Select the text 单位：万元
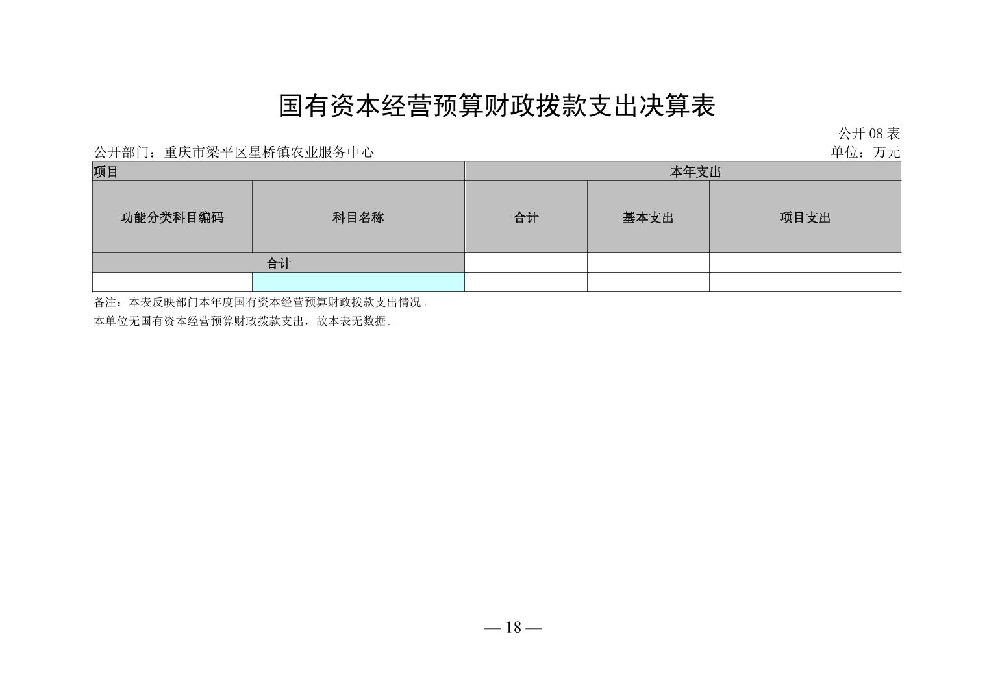 [865, 153]
